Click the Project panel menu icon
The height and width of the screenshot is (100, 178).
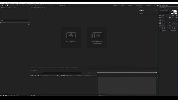(6, 8)
